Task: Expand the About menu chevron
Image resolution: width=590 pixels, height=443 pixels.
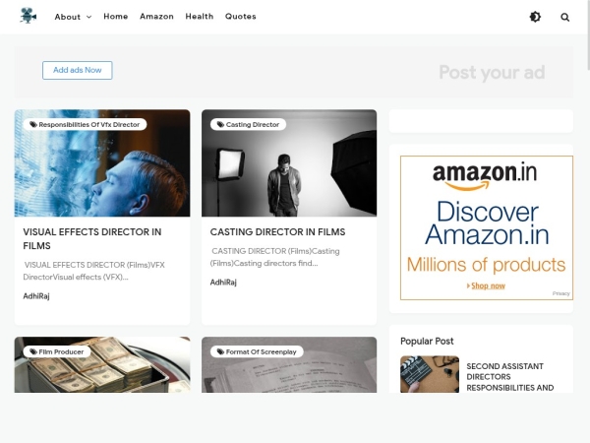Action: tap(88, 17)
